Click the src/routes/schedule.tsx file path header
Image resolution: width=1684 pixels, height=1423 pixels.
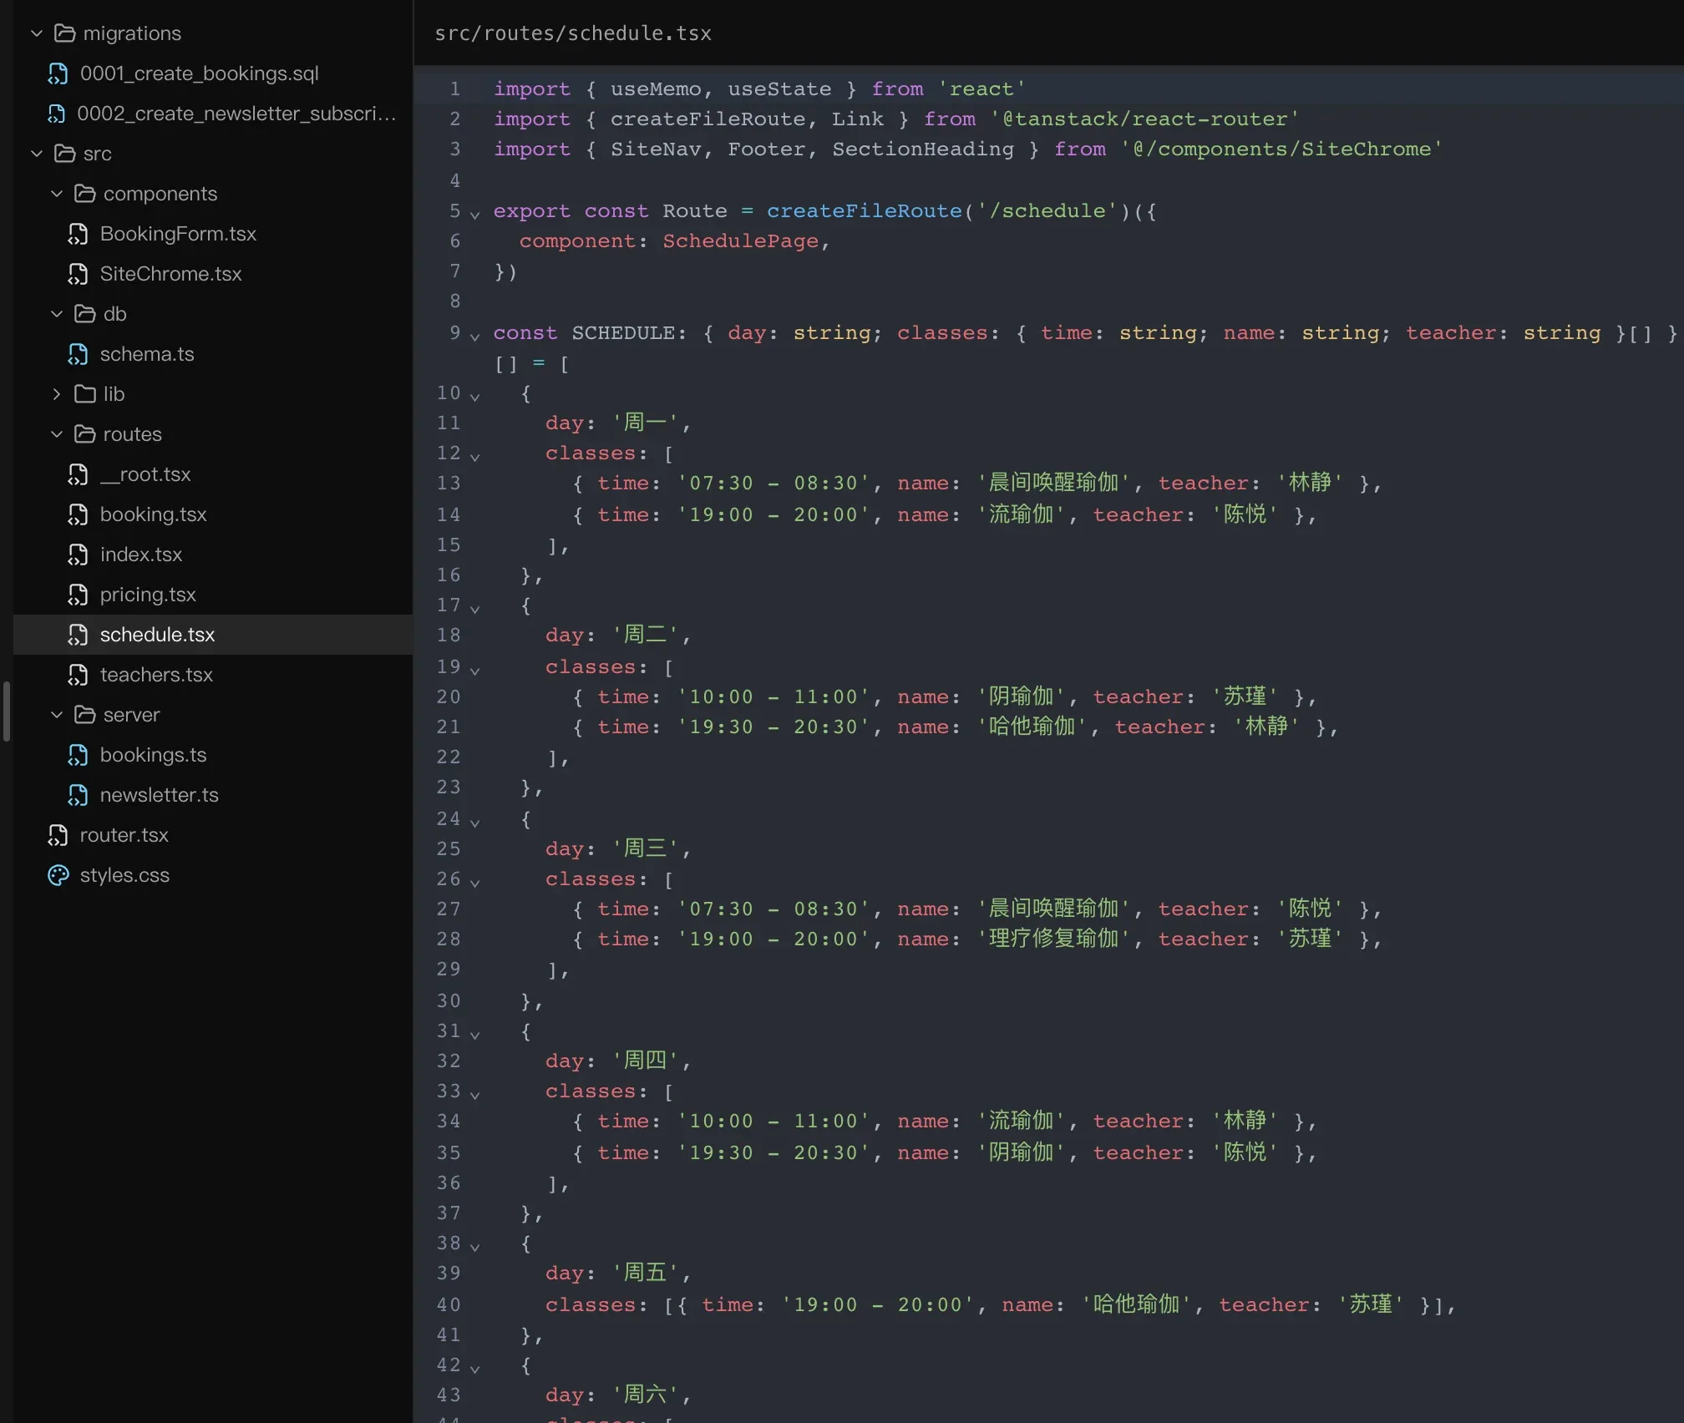(x=573, y=33)
